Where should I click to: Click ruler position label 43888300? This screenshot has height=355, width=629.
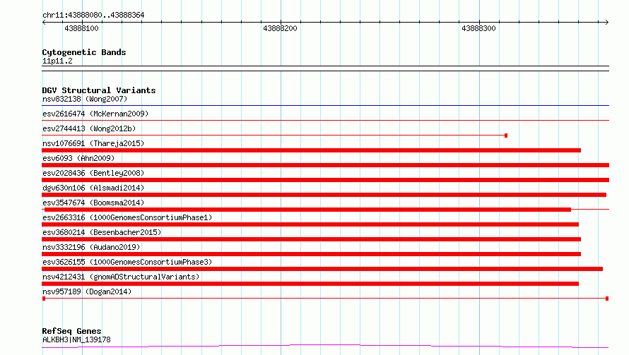(478, 28)
